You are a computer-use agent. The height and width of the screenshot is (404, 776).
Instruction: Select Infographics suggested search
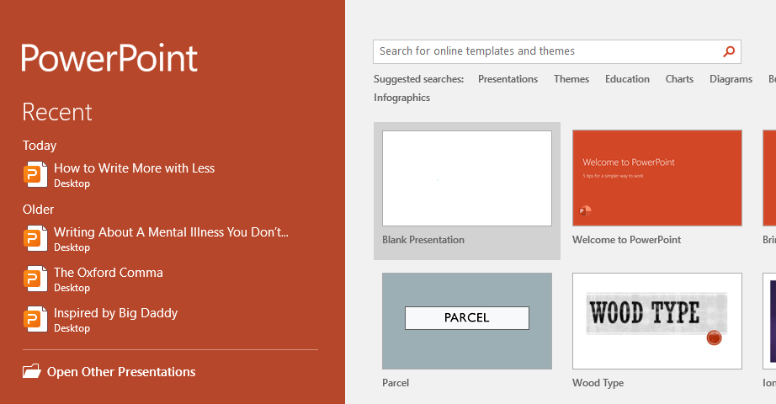pos(401,98)
